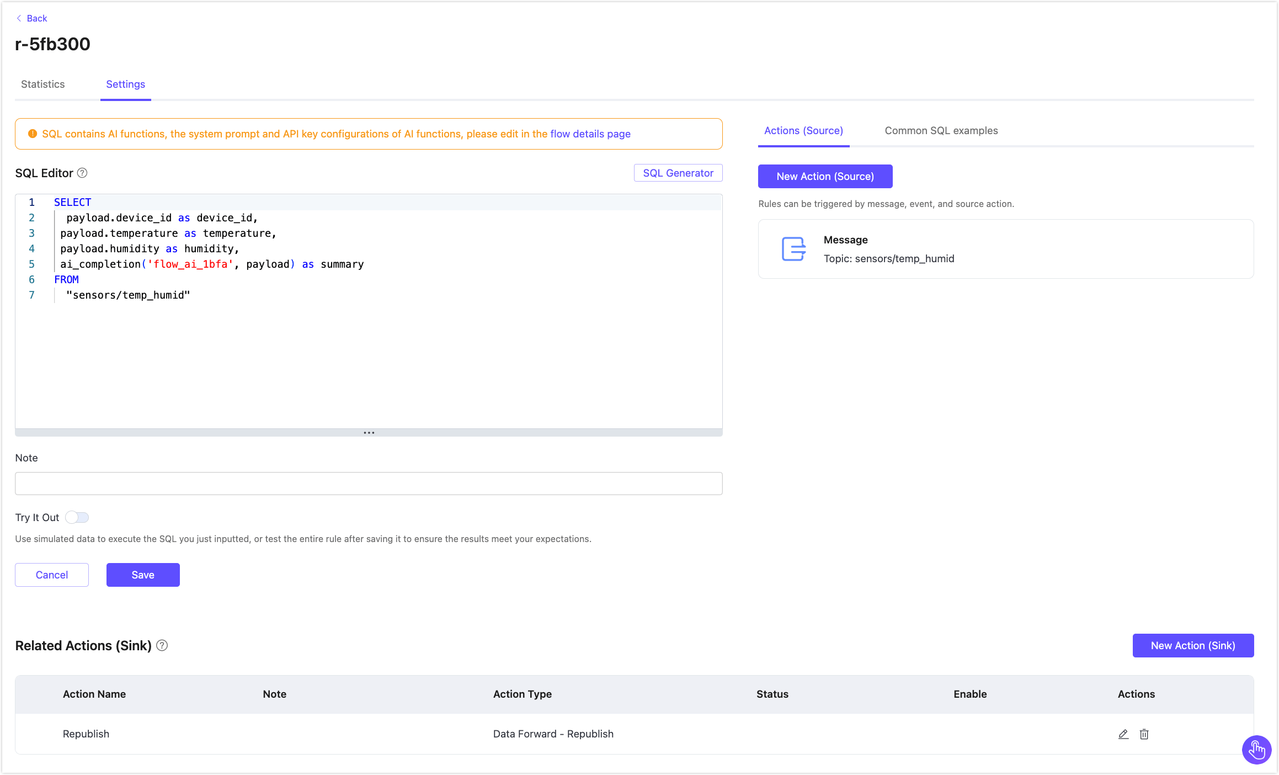Image resolution: width=1279 pixels, height=775 pixels.
Task: Delete the Republish action via trash icon
Action: pyautogui.click(x=1144, y=734)
